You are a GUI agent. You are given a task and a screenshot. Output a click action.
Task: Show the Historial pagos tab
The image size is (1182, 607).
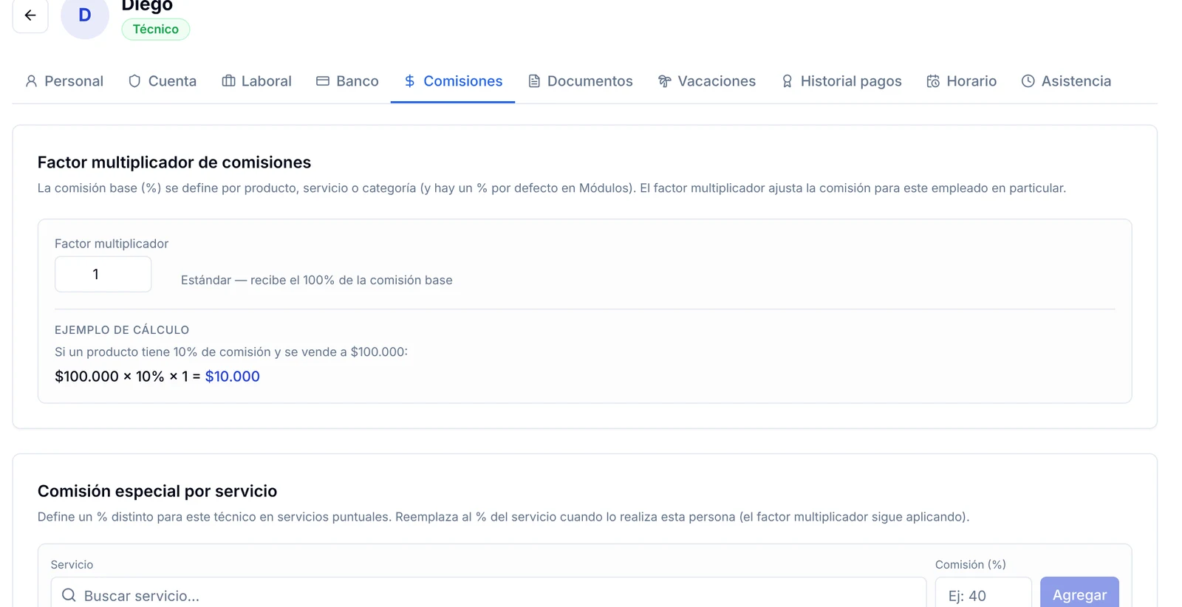point(841,81)
